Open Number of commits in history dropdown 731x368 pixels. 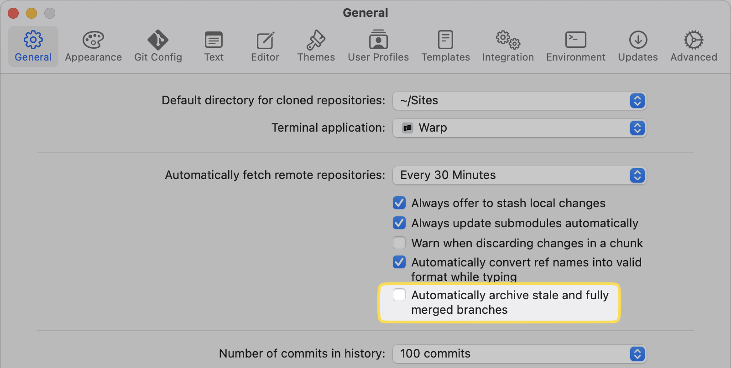coord(519,354)
